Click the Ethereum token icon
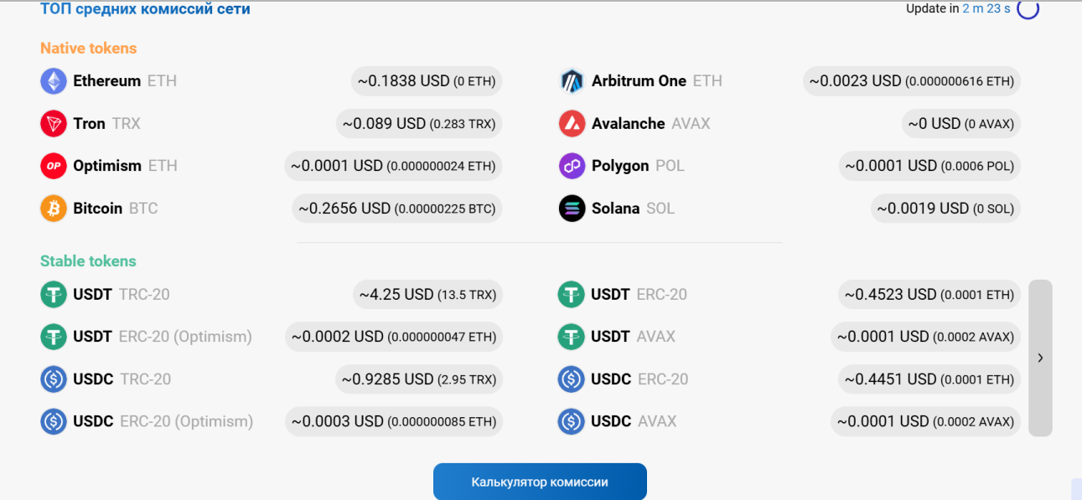Screen dimensions: 1082x500 pos(52,80)
